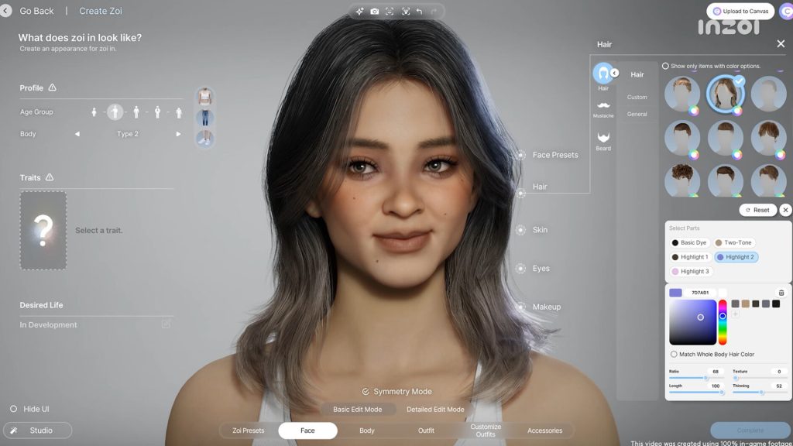
Task: Open the Zoi Presets tab
Action: coord(249,431)
